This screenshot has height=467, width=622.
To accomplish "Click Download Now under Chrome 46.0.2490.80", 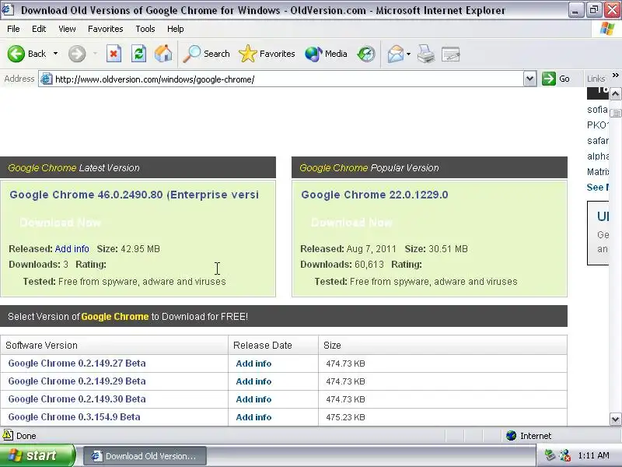I will coord(61,223).
